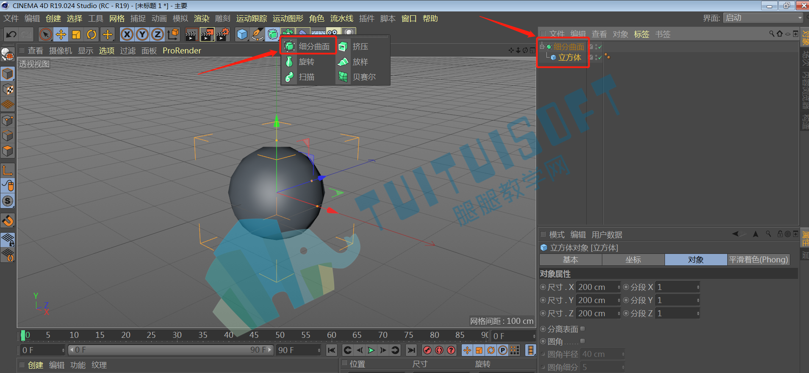Open the cube primitive object icon
Screen dimensions: 809x373
242,34
